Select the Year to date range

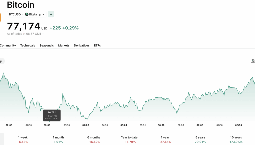pyautogui.click(x=129, y=140)
